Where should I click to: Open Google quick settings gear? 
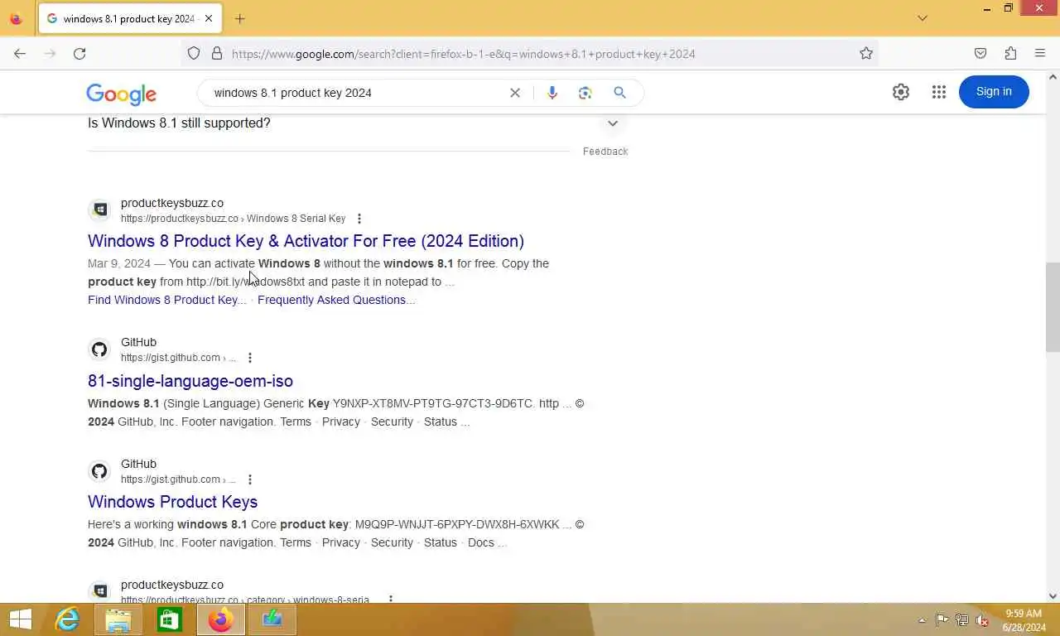[x=901, y=92]
